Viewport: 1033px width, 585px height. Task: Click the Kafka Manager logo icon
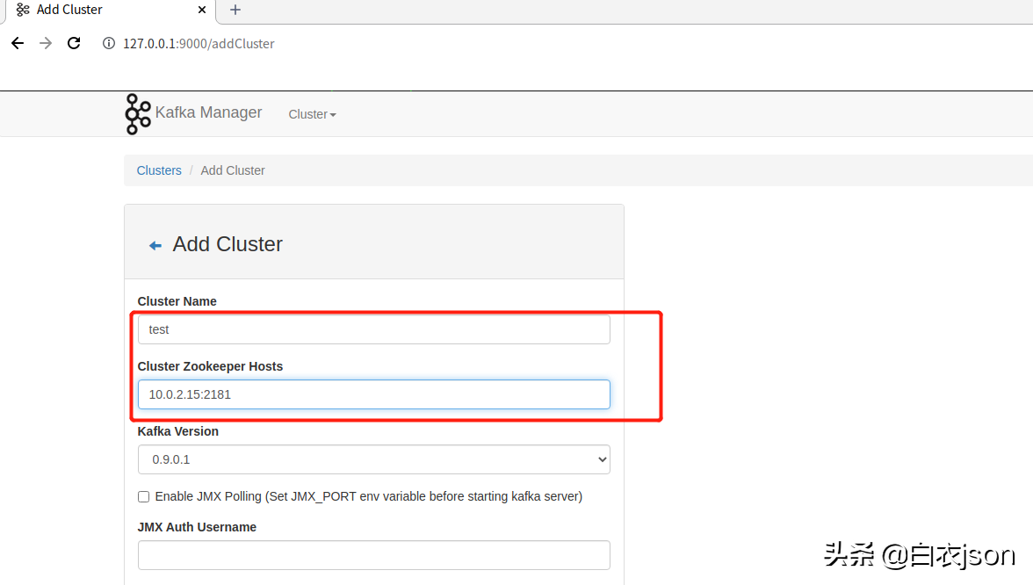[138, 114]
